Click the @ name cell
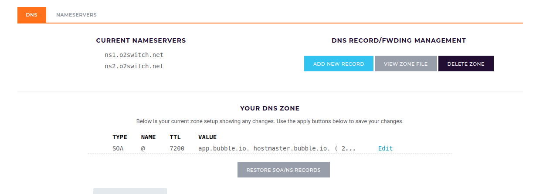 (143, 148)
